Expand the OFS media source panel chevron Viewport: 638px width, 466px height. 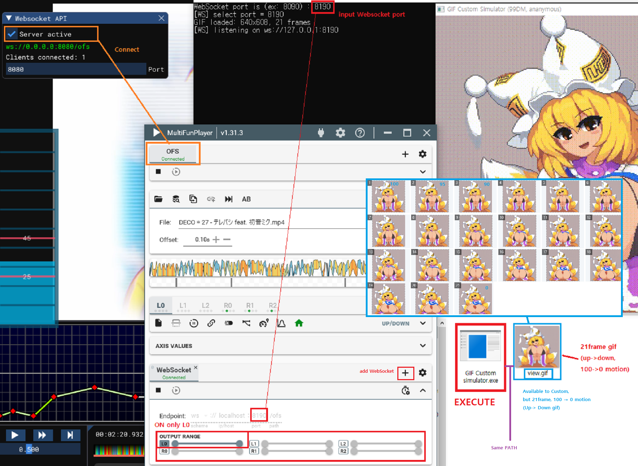(x=422, y=172)
